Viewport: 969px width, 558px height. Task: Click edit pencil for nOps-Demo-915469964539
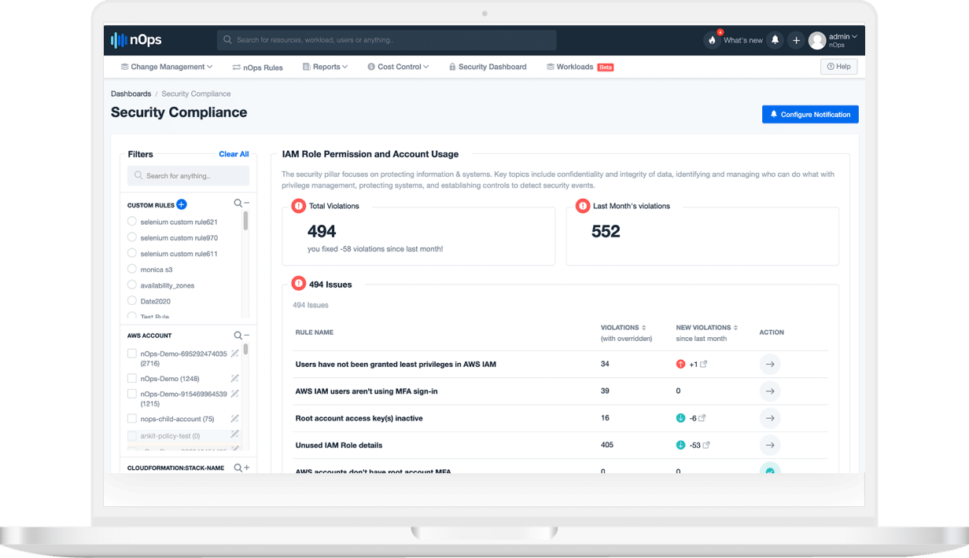coord(234,394)
